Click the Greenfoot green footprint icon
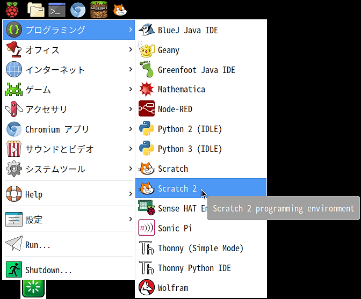Image resolution: width=361 pixels, height=299 pixels. pyautogui.click(x=147, y=69)
